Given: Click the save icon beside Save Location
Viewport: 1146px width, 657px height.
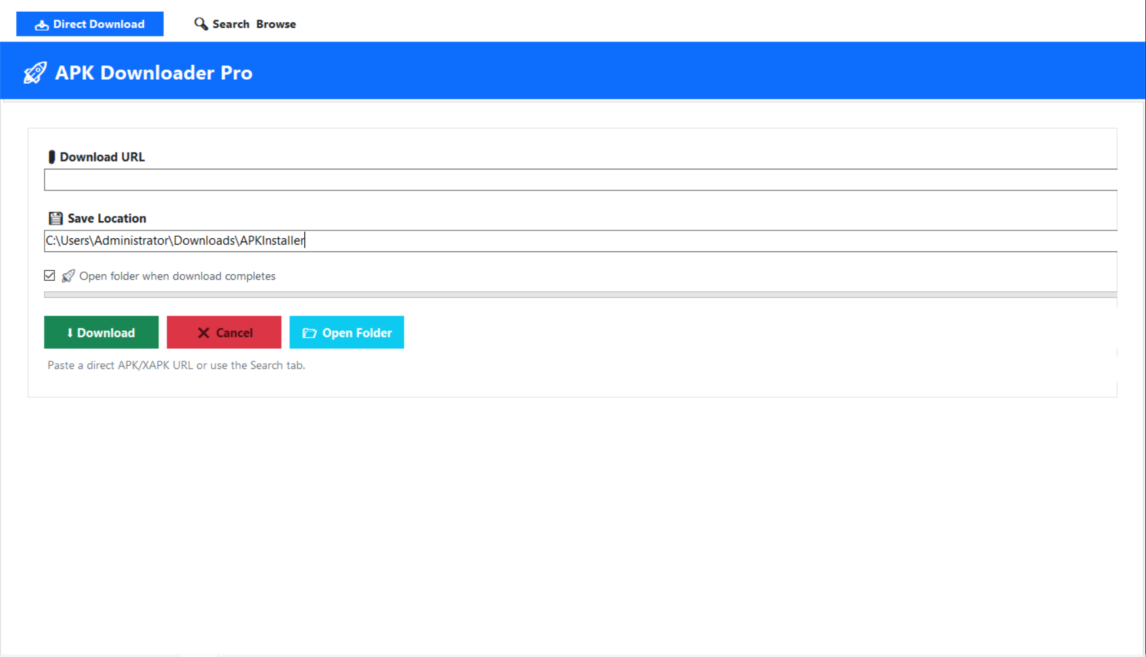Looking at the screenshot, I should (54, 217).
